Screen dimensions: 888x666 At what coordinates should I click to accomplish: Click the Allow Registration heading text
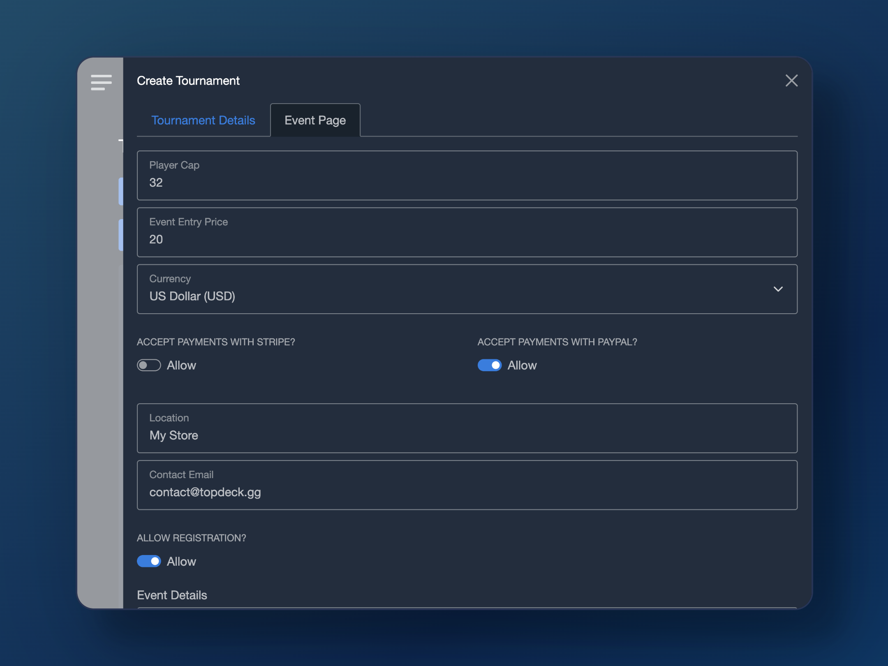click(191, 538)
